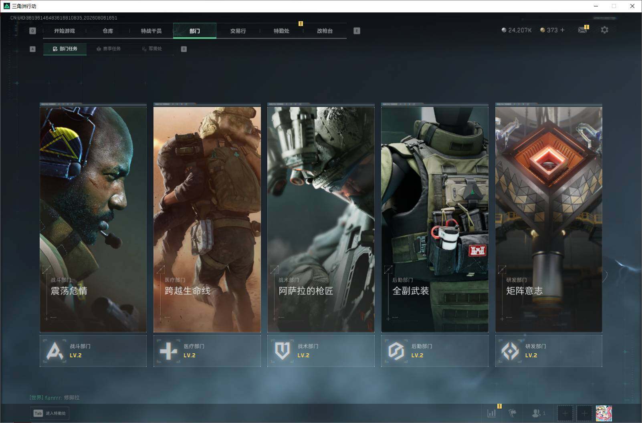
Task: Open the player avatar portrait
Action: (x=604, y=413)
